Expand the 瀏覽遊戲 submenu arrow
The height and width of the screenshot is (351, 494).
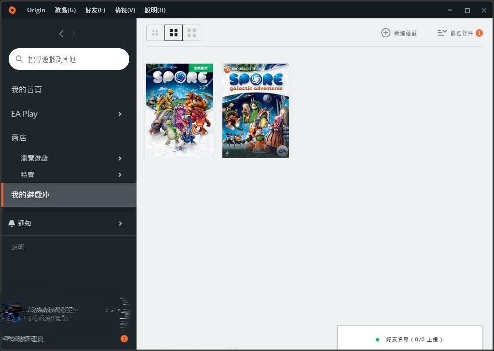[120, 158]
